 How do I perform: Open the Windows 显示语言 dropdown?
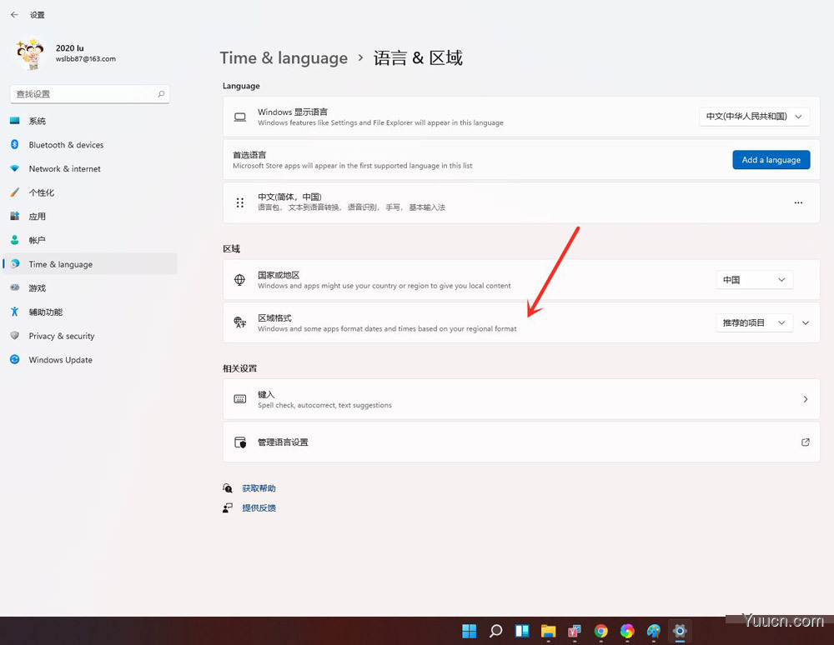pyautogui.click(x=754, y=117)
